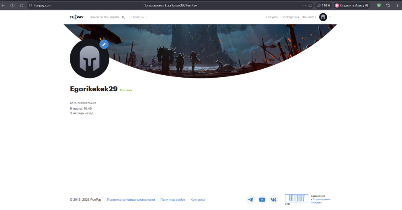Click the funpay.com address bar
Viewport: 402px width, 210px height.
pyautogui.click(x=43, y=5)
